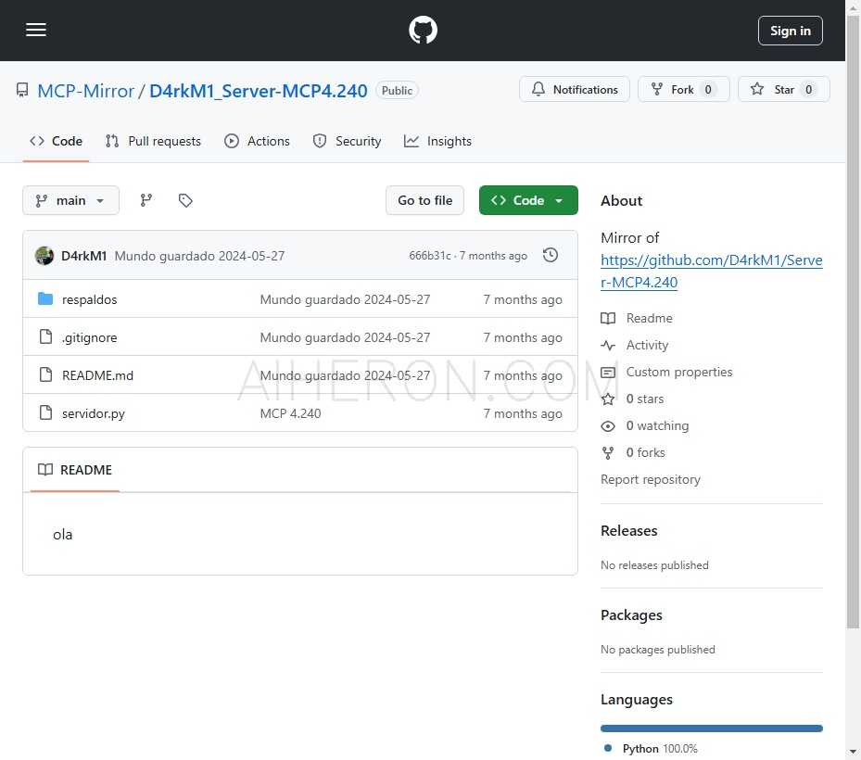The height and width of the screenshot is (760, 861).
Task: Open the latest commit message in header
Action: [x=199, y=256]
